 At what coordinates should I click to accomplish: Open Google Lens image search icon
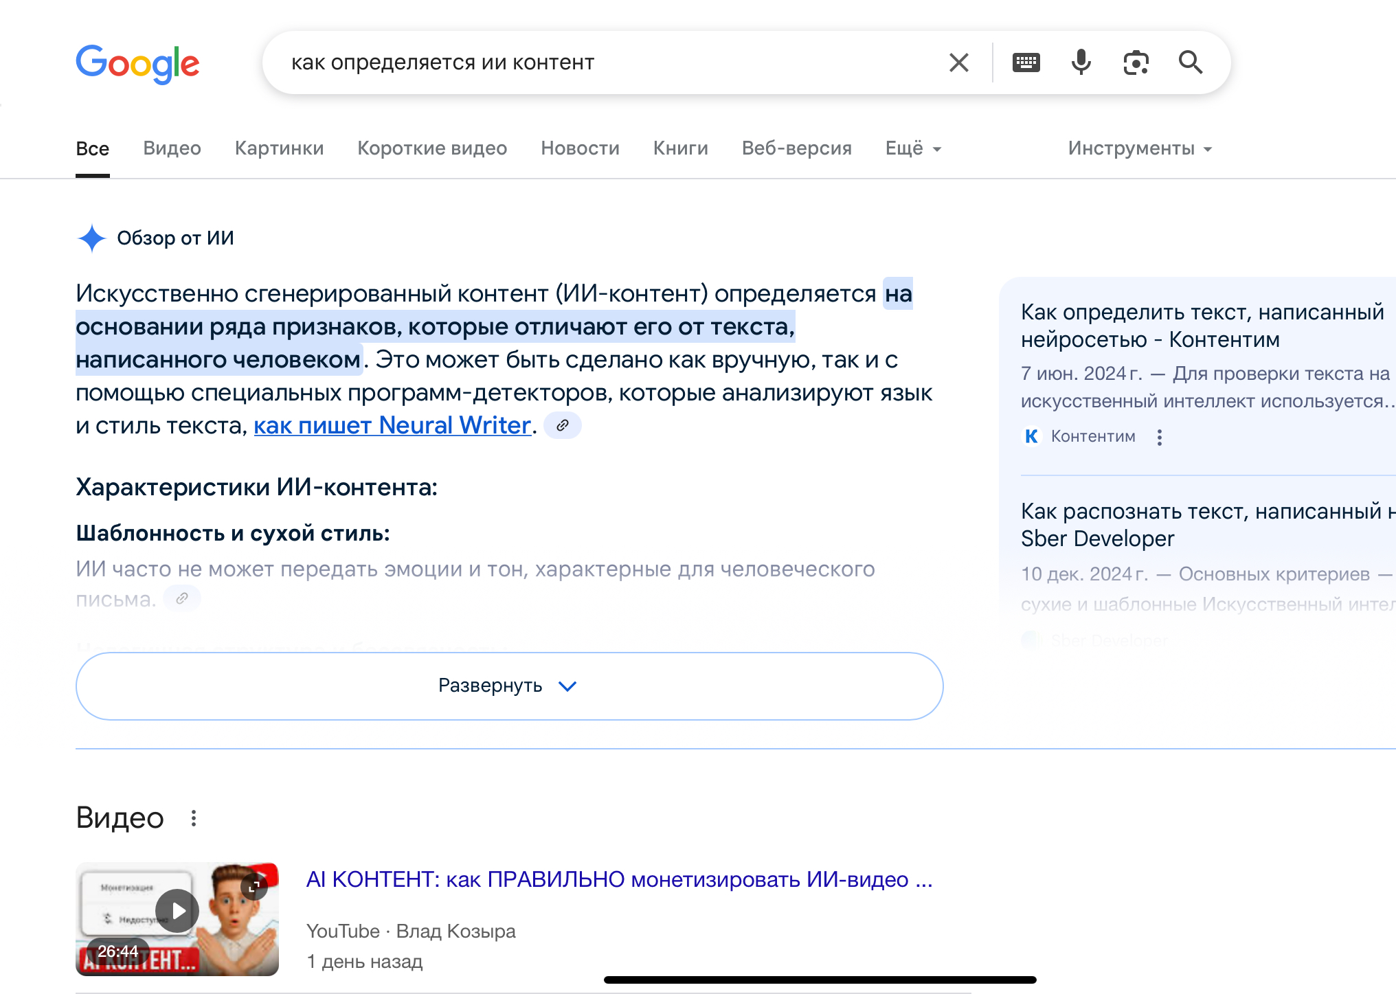click(1136, 63)
